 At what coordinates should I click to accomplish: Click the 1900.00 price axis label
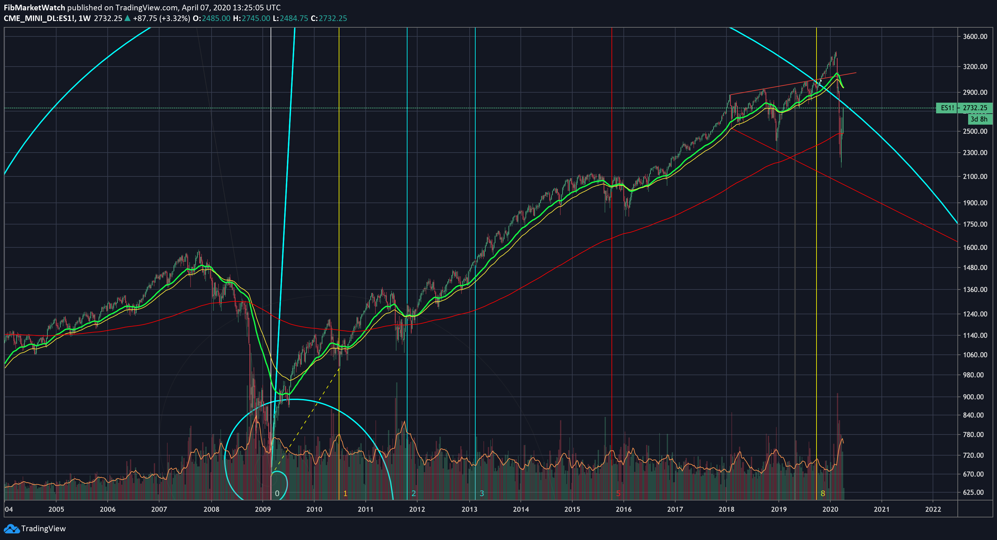[975, 203]
